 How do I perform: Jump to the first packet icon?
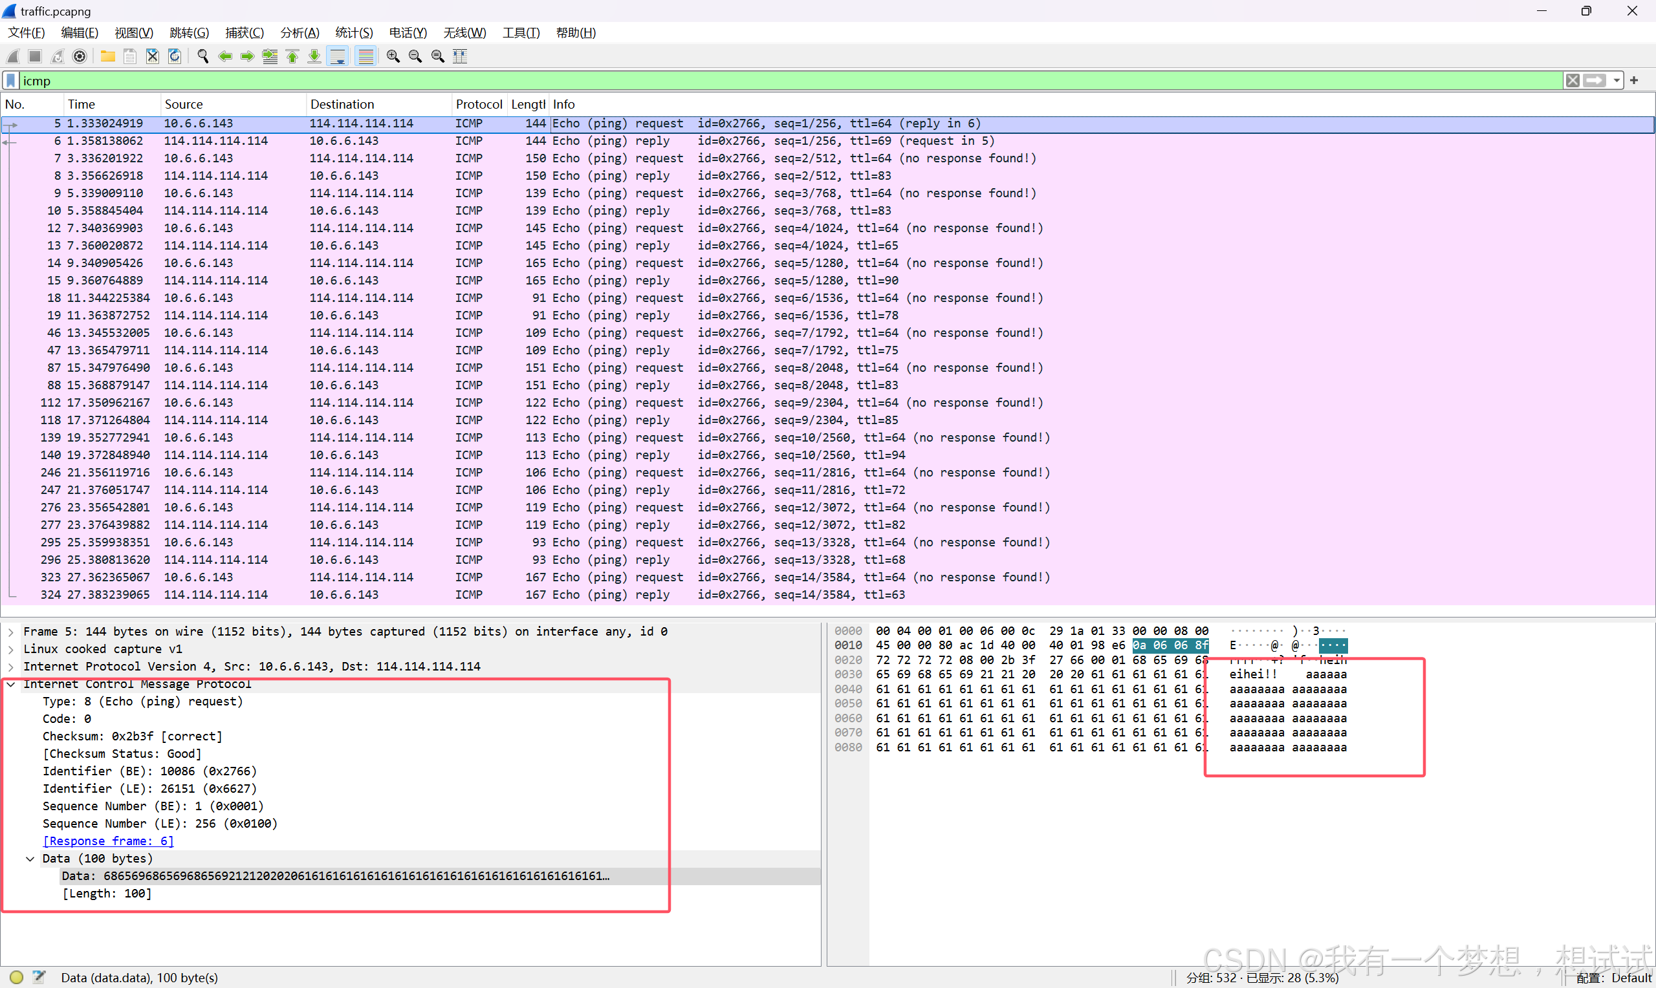click(292, 57)
